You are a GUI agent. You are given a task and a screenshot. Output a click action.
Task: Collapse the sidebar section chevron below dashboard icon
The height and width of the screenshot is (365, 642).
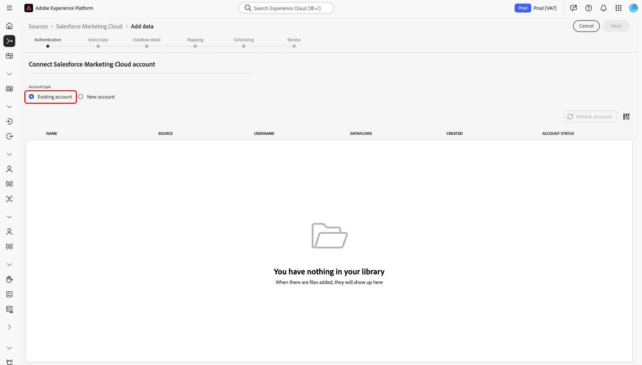[9, 74]
